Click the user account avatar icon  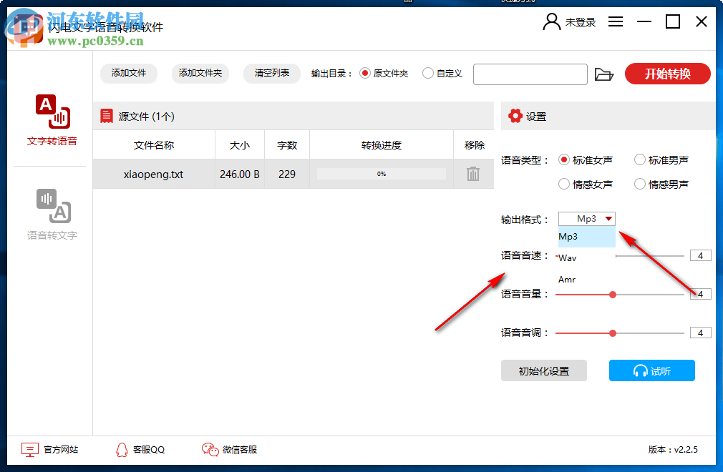[551, 21]
